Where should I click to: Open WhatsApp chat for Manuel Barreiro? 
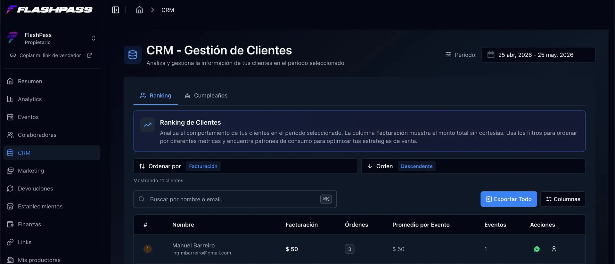pyautogui.click(x=537, y=249)
